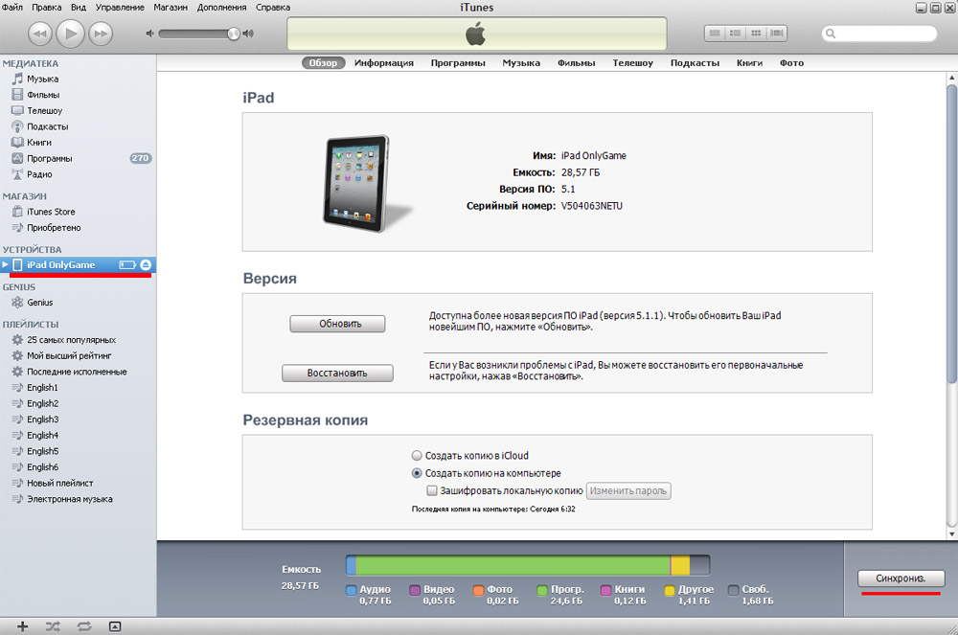
Task: Switch to list view mode icon
Action: (x=715, y=33)
